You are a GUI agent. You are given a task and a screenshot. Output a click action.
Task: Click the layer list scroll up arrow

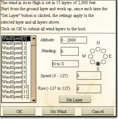34,39
